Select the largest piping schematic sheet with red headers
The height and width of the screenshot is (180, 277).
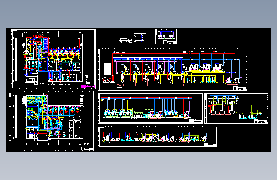172,69
